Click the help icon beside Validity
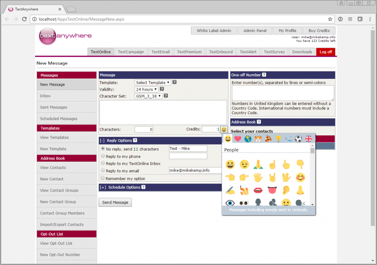Image resolution: width=377 pixels, height=265 pixels. click(x=162, y=89)
